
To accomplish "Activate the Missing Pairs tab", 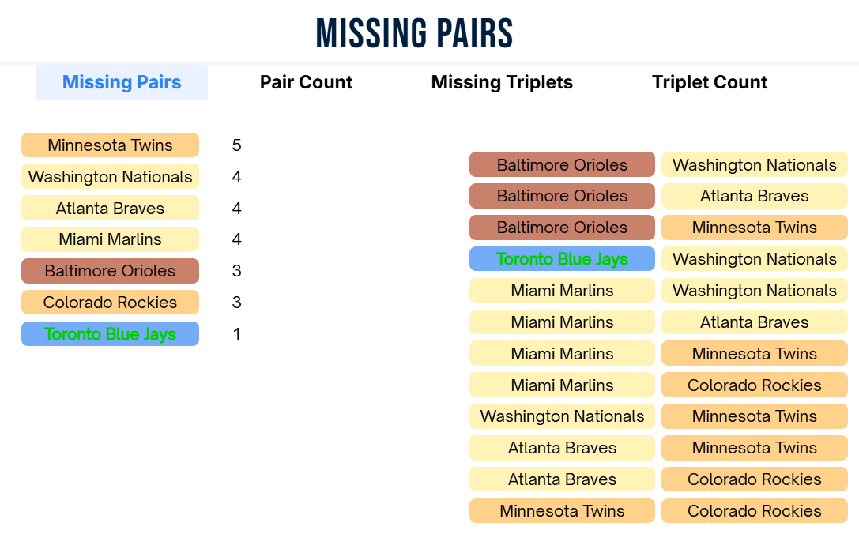I will tap(122, 82).
